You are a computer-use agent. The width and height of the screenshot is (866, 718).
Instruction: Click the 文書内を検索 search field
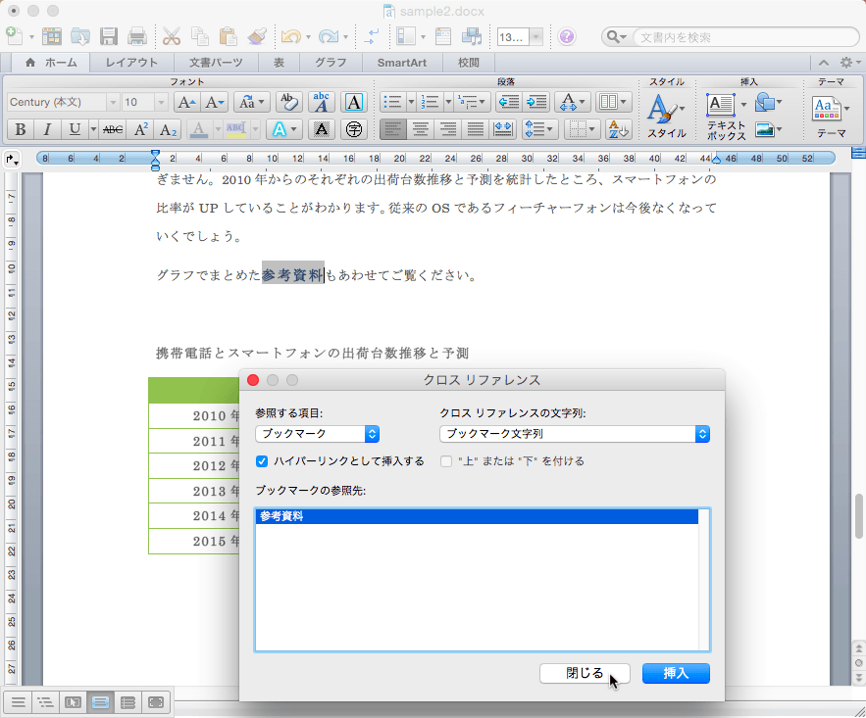pos(745,37)
